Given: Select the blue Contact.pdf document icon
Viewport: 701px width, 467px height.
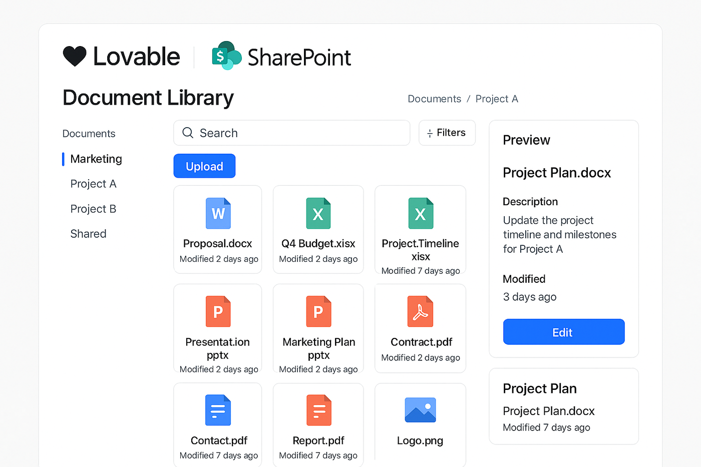Looking at the screenshot, I should coord(218,410).
